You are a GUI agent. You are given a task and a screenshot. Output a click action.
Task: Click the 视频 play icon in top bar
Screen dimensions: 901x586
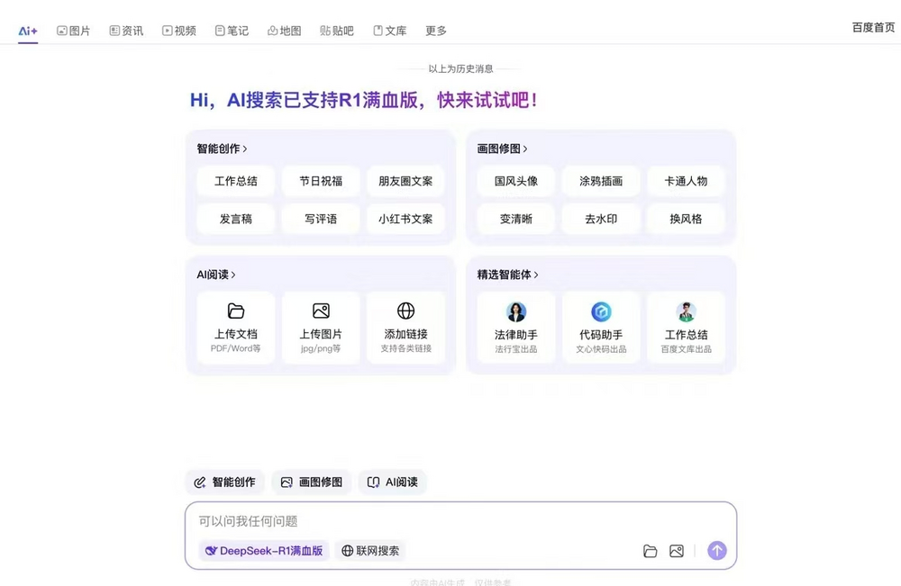[x=167, y=31]
